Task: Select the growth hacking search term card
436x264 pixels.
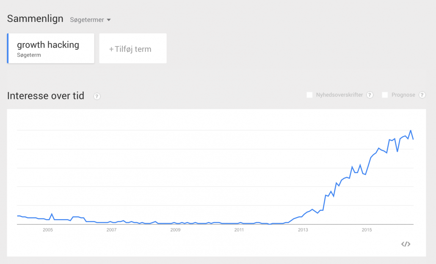Action: [x=51, y=48]
